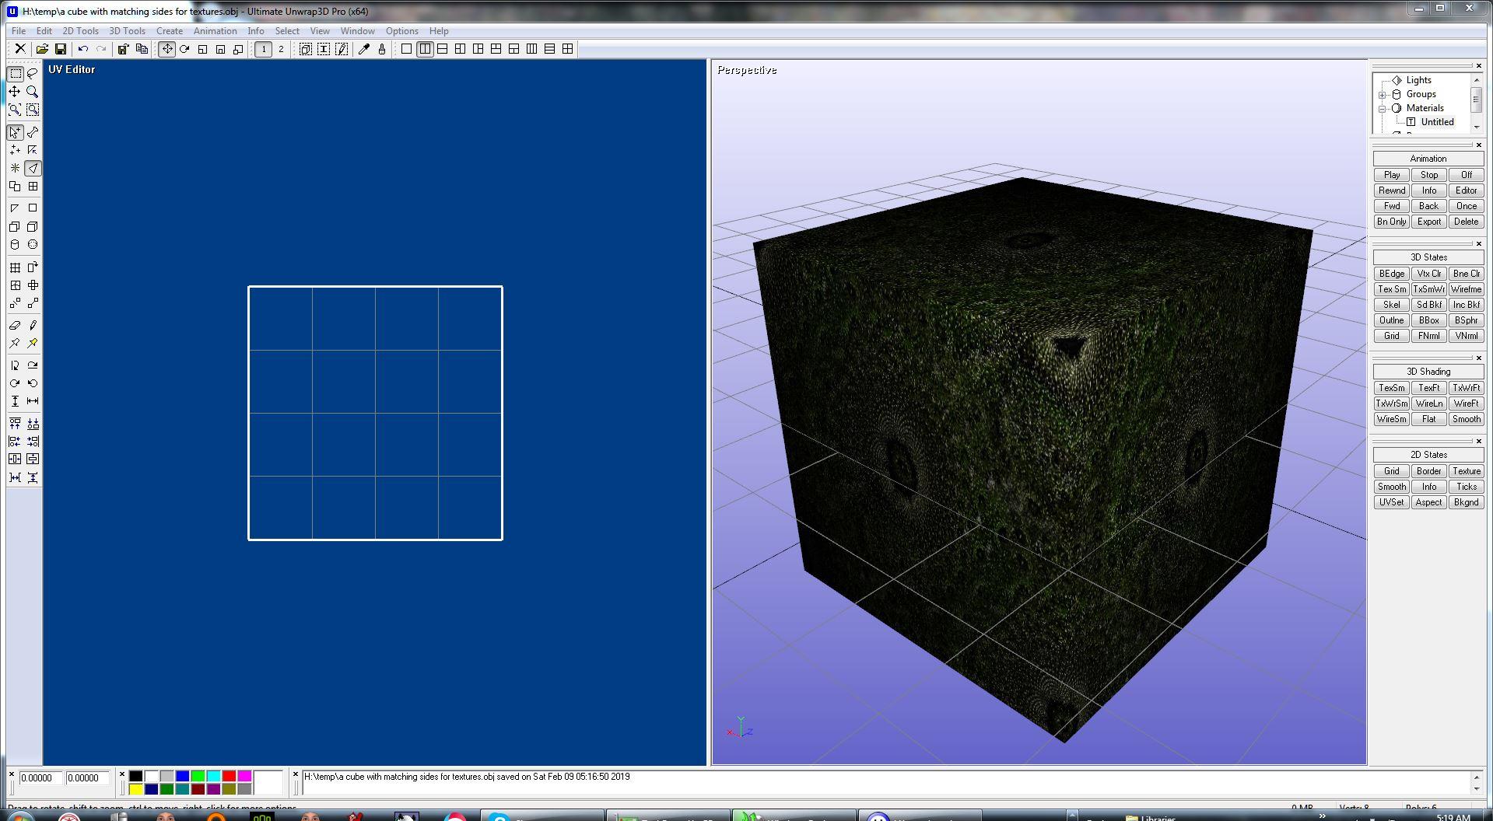Select the magnifying glass zoom tool
Viewport: 1493px width, 821px height.
(x=33, y=92)
